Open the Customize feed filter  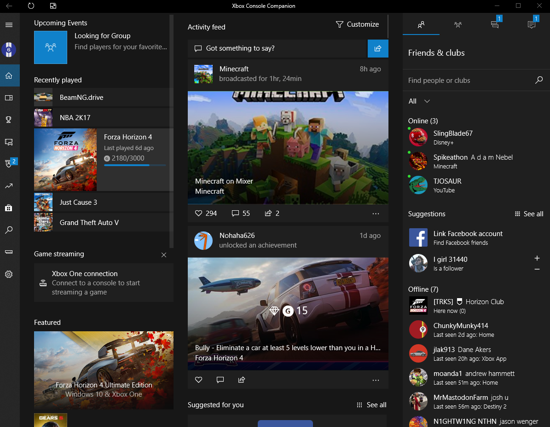click(x=358, y=24)
